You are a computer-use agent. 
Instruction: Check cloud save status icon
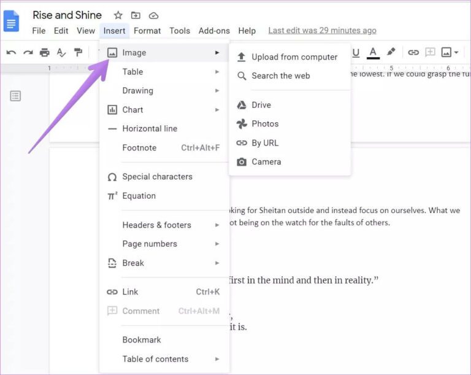153,15
